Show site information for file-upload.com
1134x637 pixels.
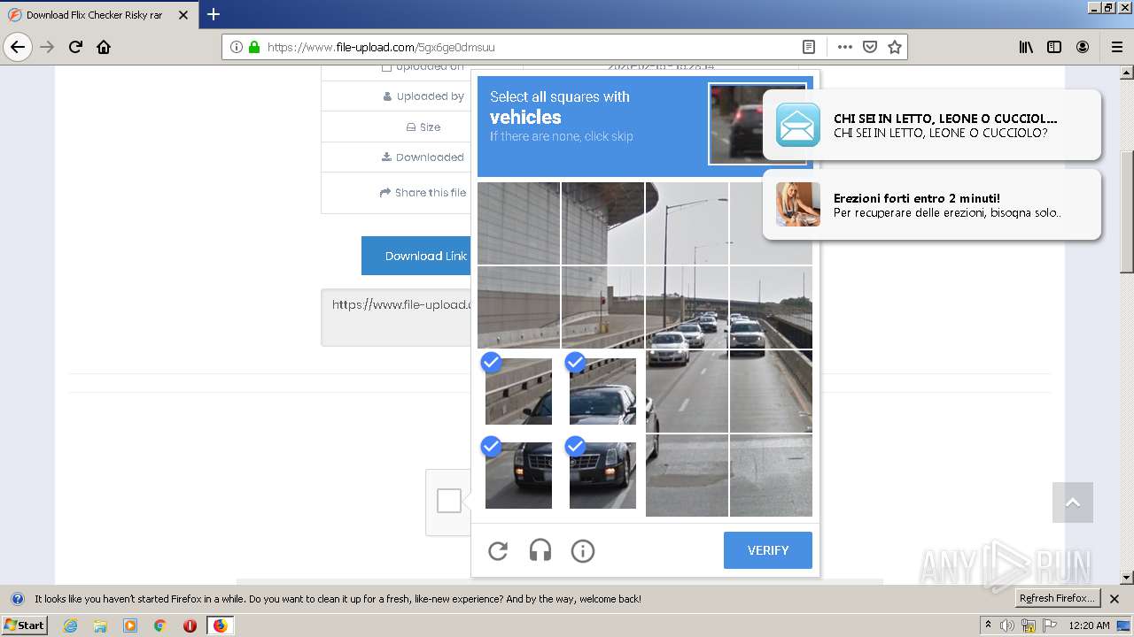(237, 47)
